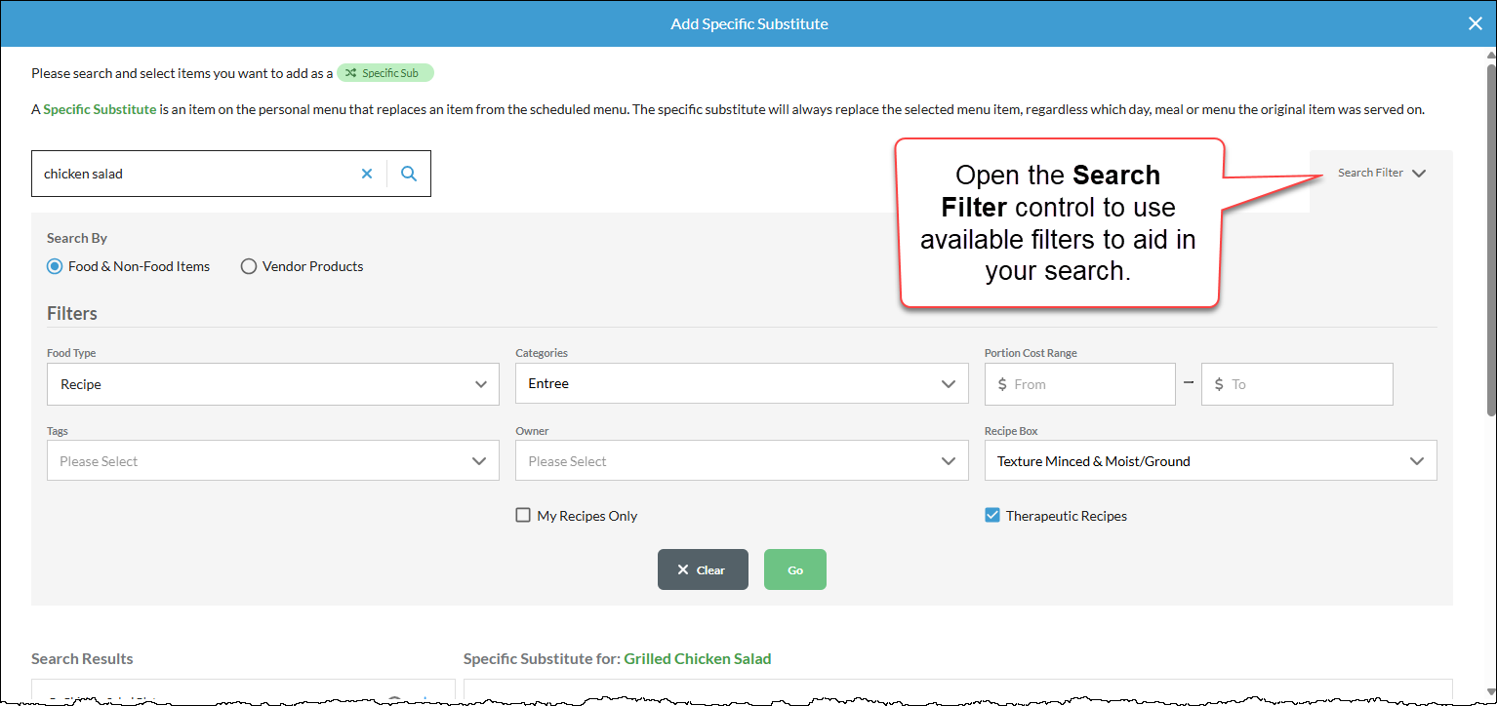The width and height of the screenshot is (1497, 706).
Task: Click the Portion Cost From field
Action: (1079, 384)
